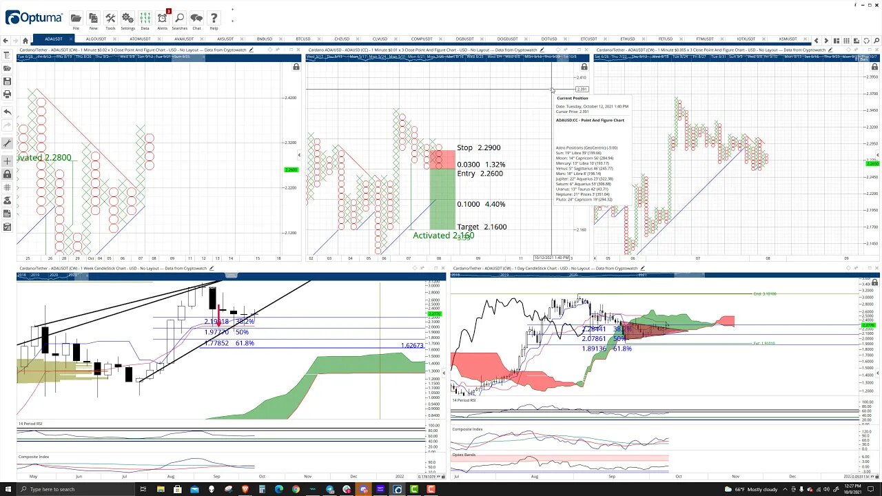Toggle pin on first ADAUSDT chart header
This screenshot has width=882, height=496.
278,50
